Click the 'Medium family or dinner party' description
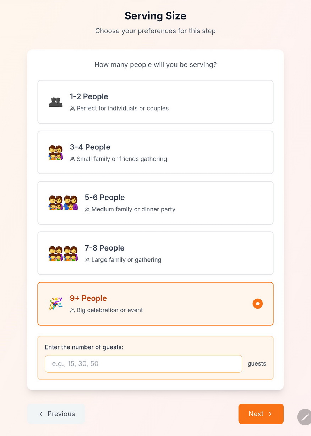 133,209
